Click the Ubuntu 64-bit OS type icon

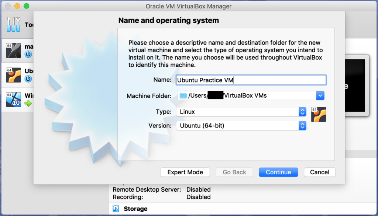point(319,114)
